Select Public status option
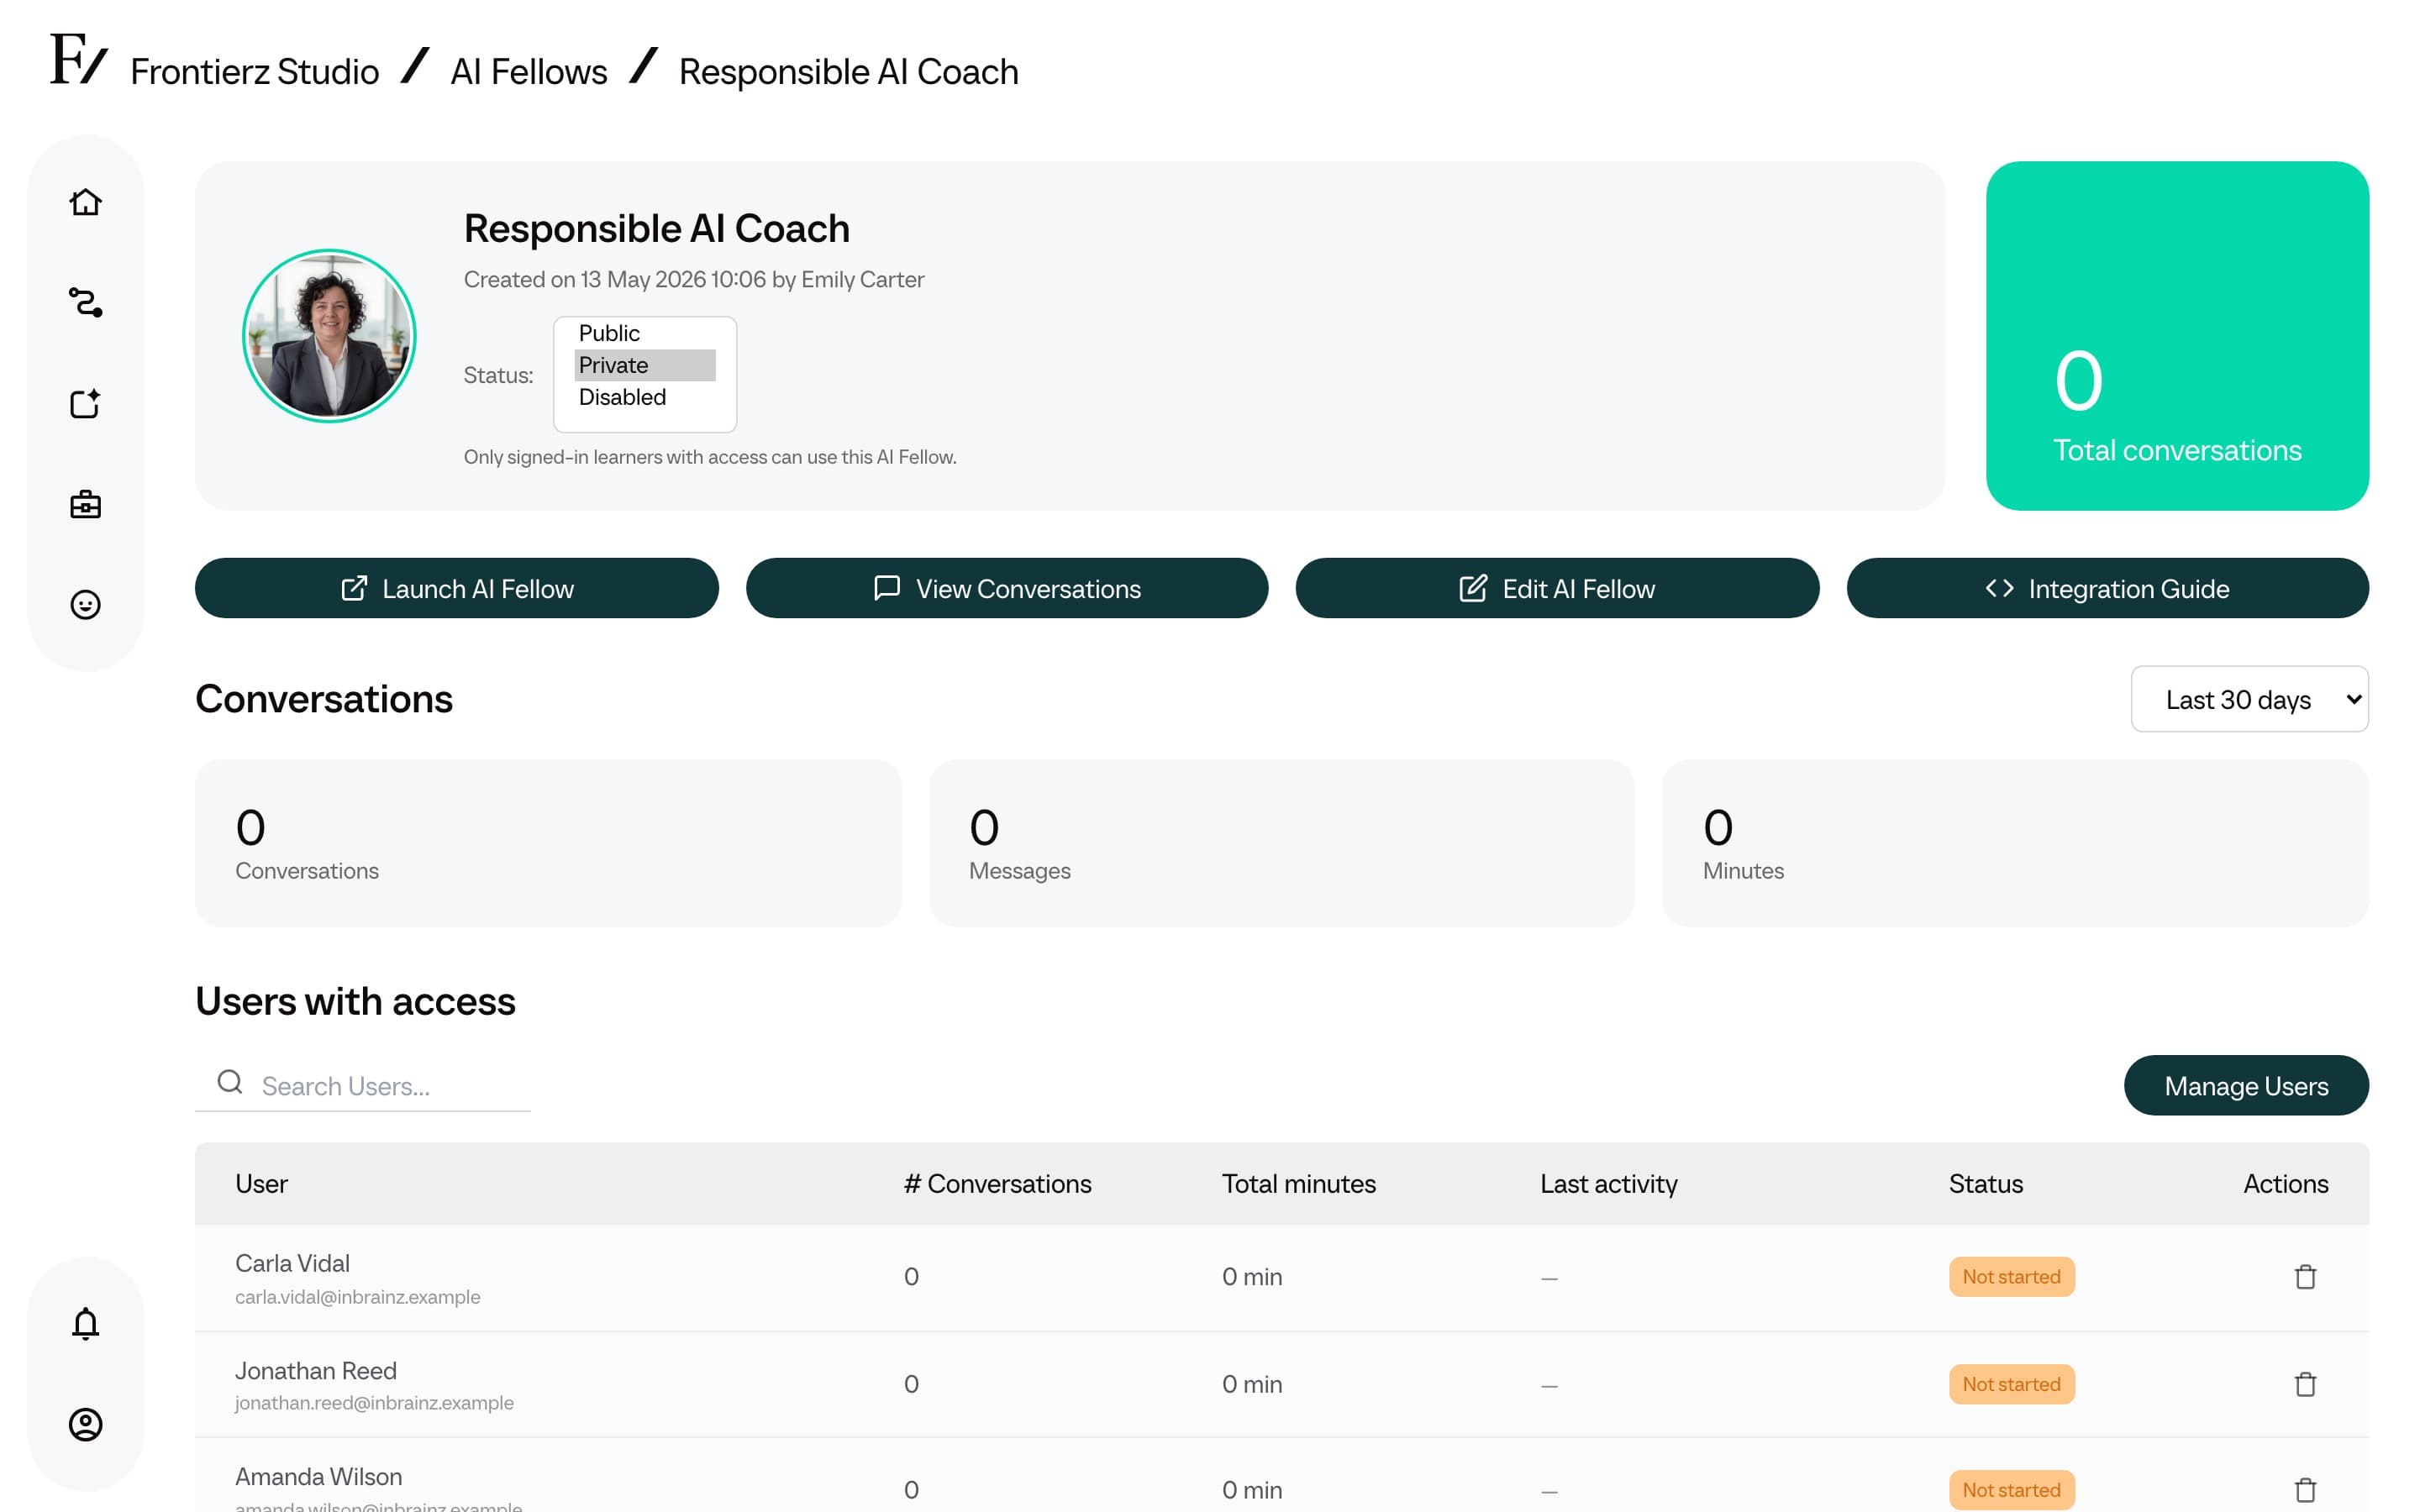The image size is (2420, 1512). pos(645,333)
